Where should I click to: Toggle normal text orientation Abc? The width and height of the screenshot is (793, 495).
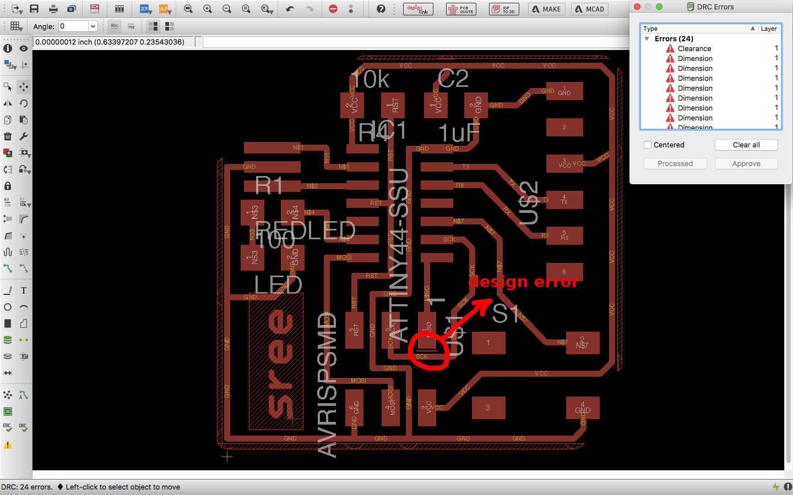click(114, 26)
